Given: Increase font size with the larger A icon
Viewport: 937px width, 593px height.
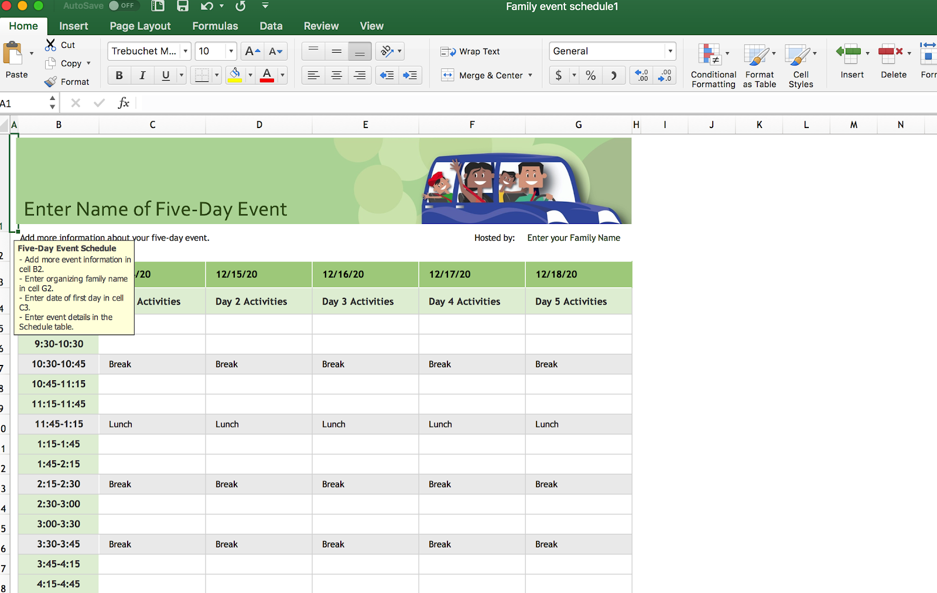Looking at the screenshot, I should 252,51.
